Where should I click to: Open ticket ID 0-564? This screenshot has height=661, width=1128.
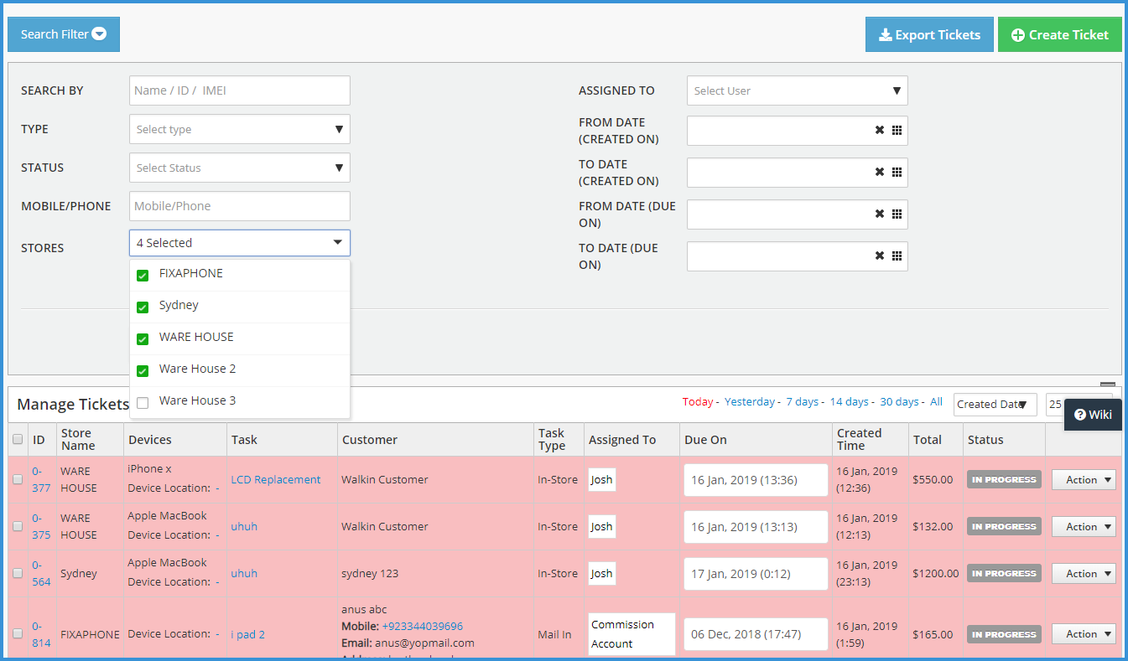pyautogui.click(x=41, y=573)
